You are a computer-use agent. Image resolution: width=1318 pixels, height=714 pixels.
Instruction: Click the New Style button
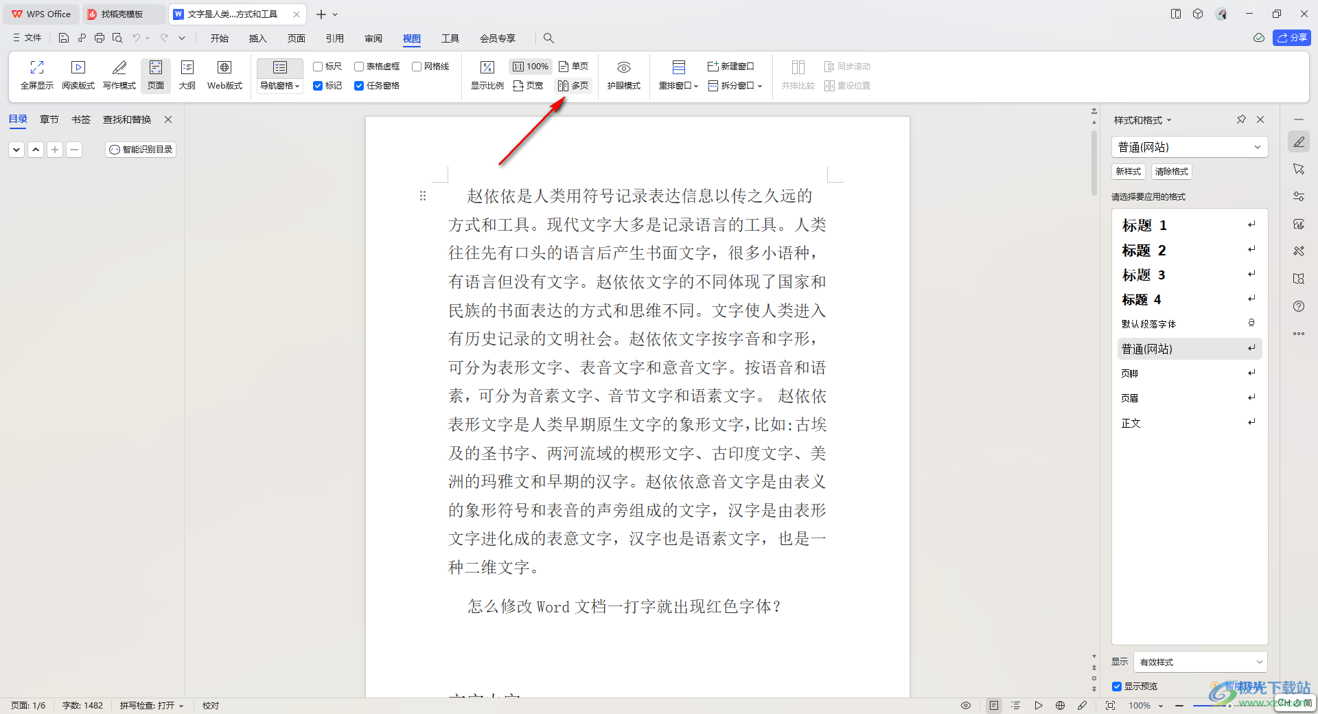click(x=1129, y=172)
